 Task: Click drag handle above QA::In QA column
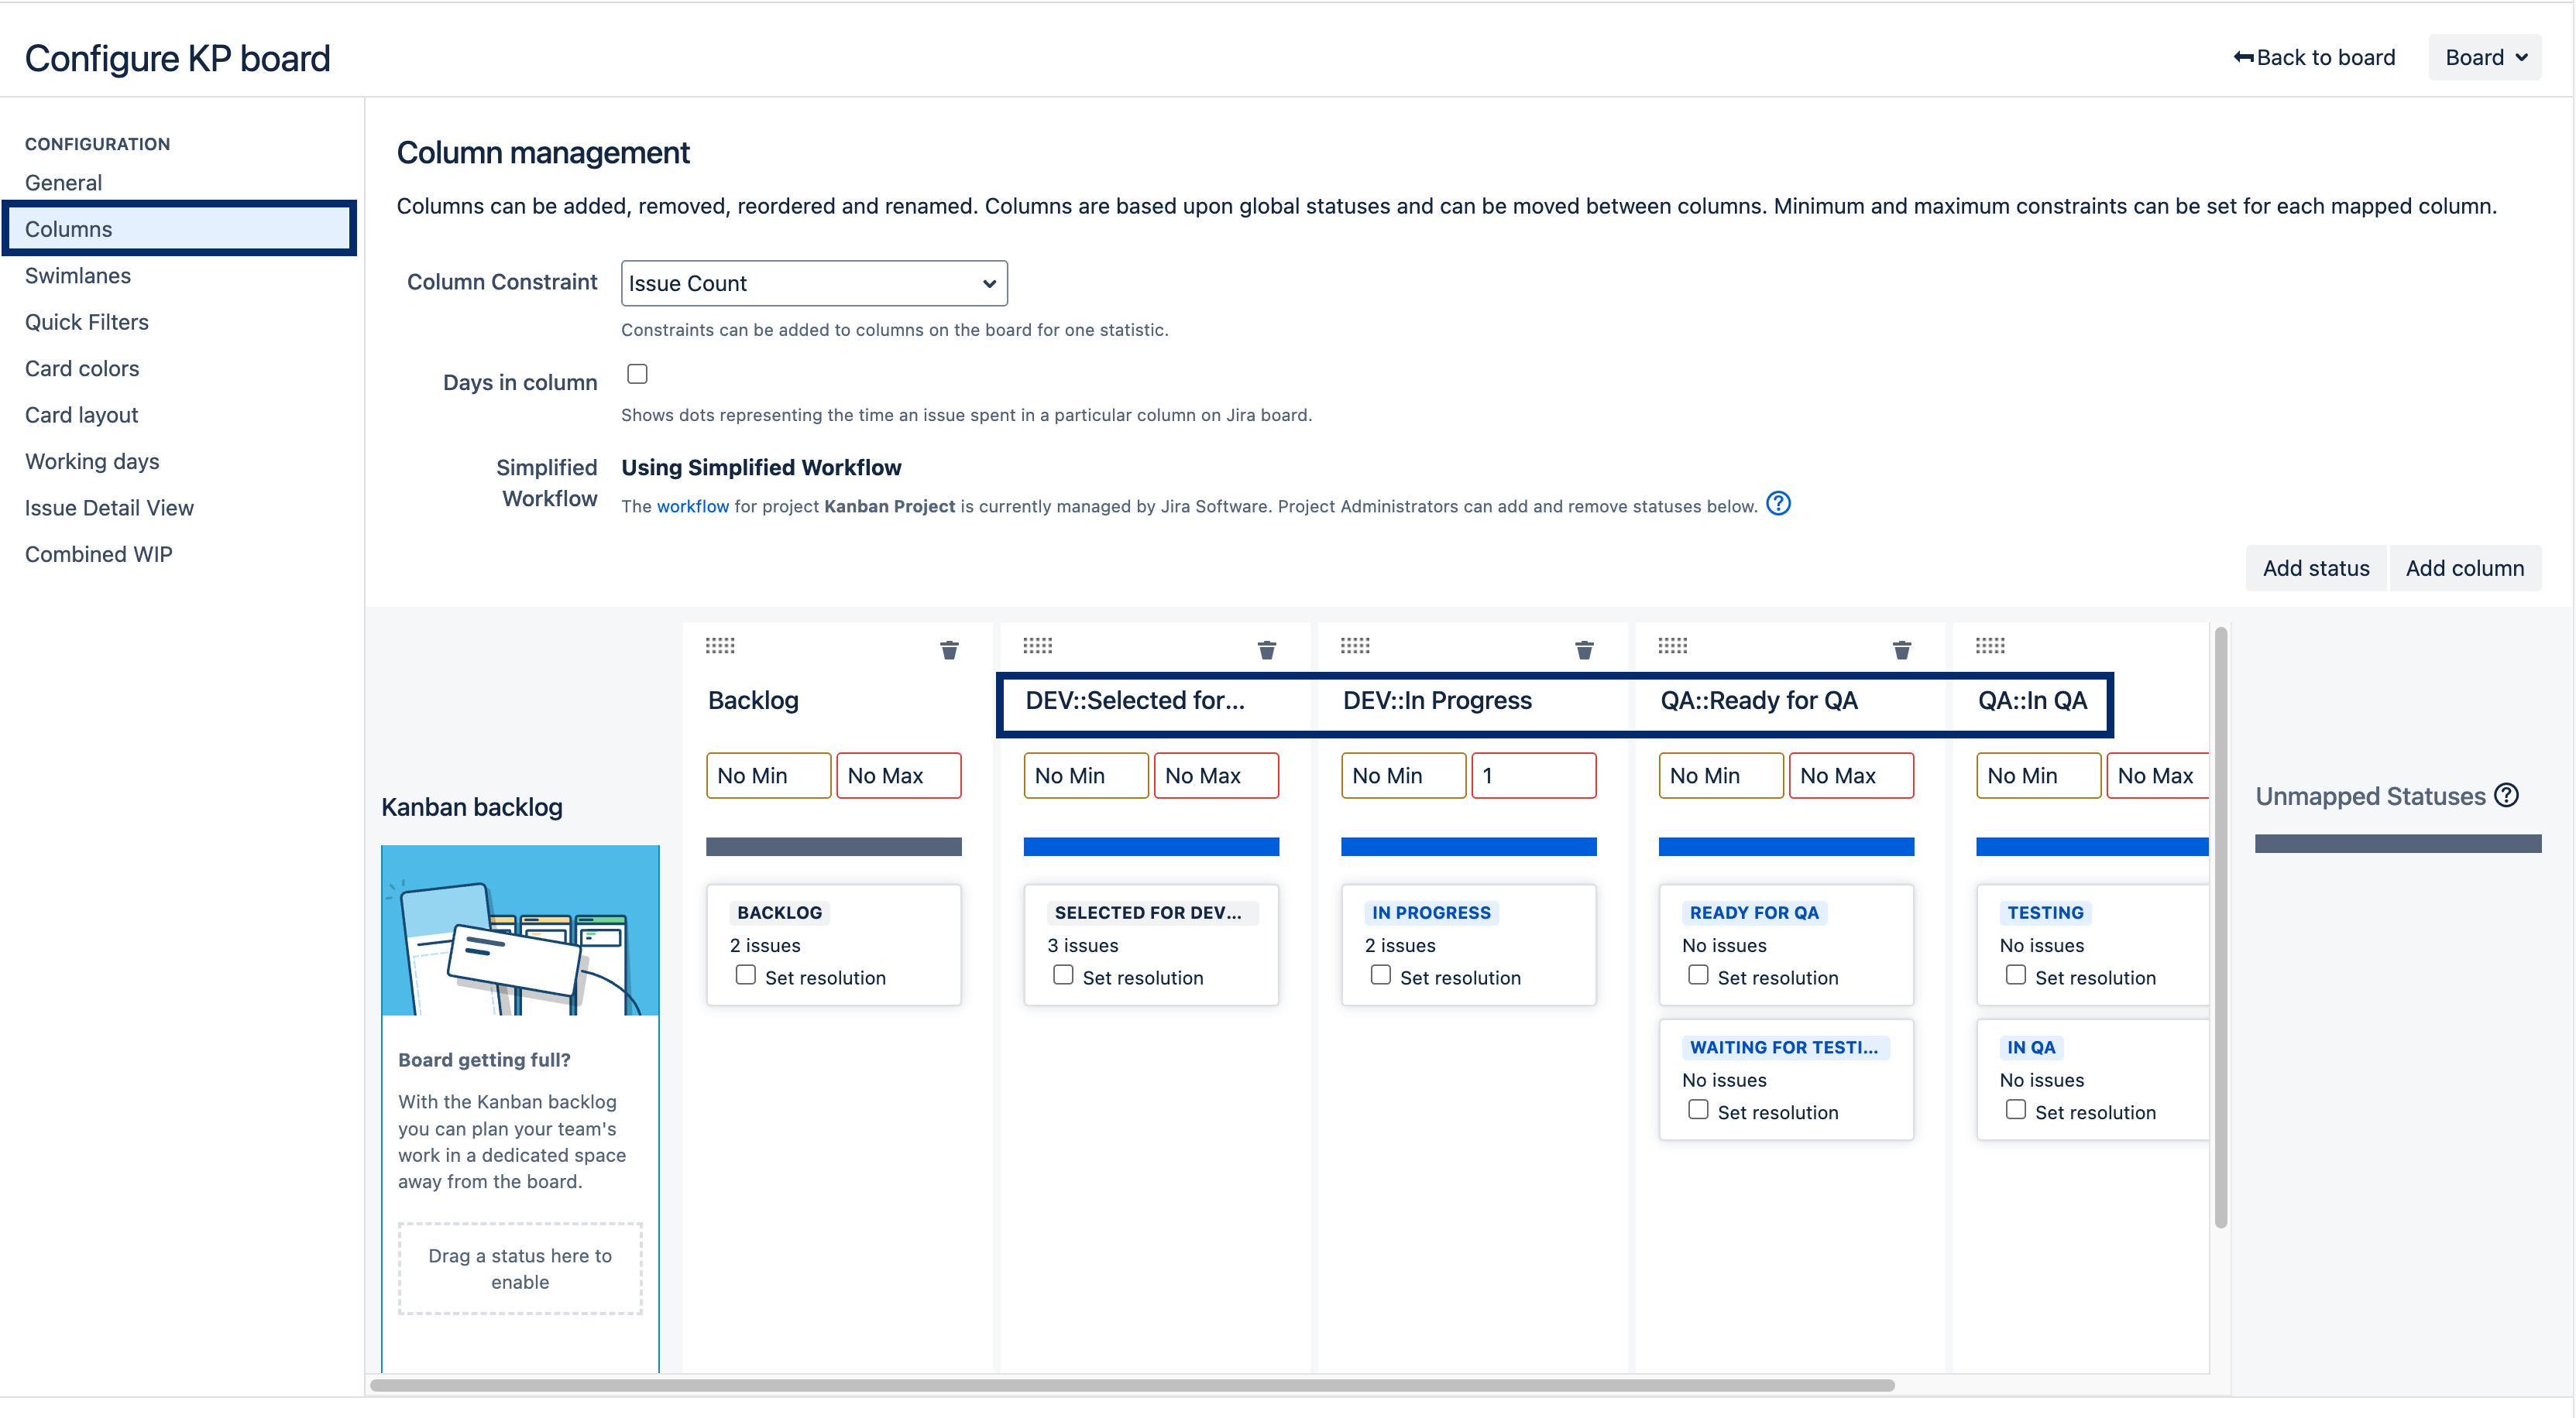pyautogui.click(x=1990, y=646)
